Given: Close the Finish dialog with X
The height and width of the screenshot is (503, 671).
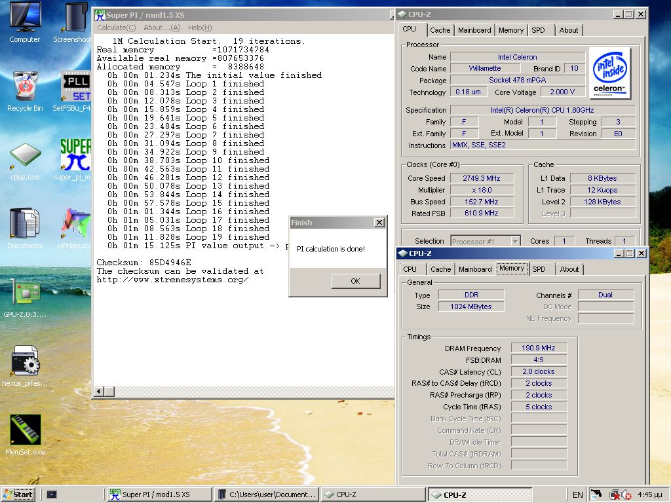Looking at the screenshot, I should [379, 223].
